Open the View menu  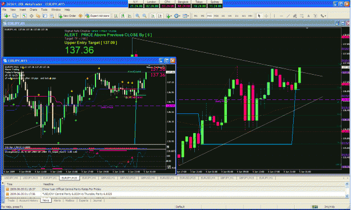tap(13, 10)
